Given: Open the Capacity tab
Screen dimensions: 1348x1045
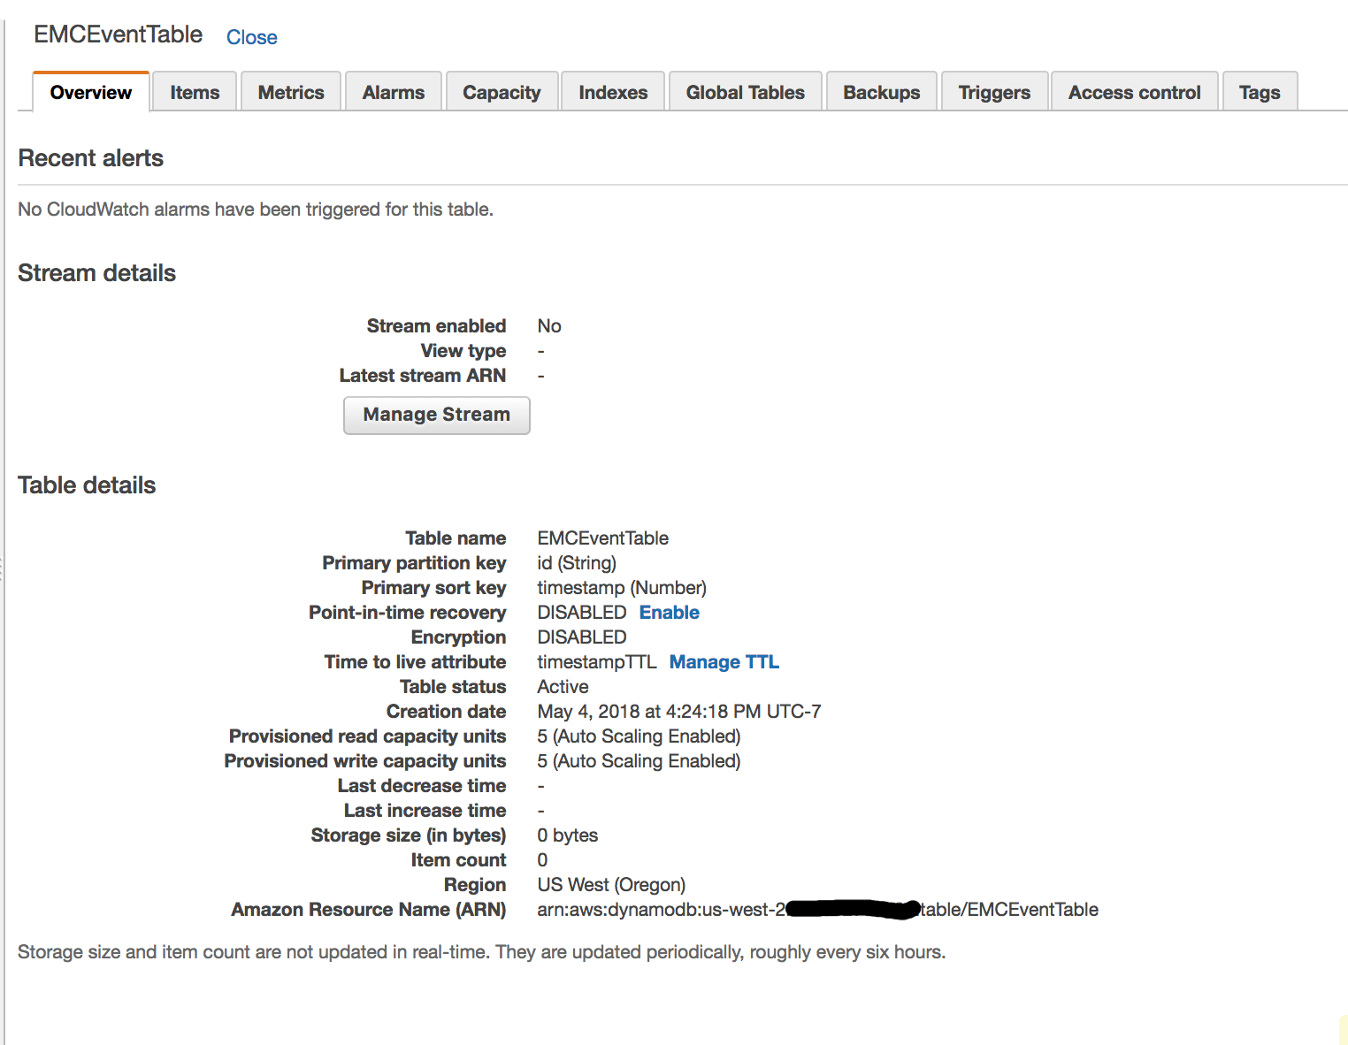Looking at the screenshot, I should click(x=502, y=92).
